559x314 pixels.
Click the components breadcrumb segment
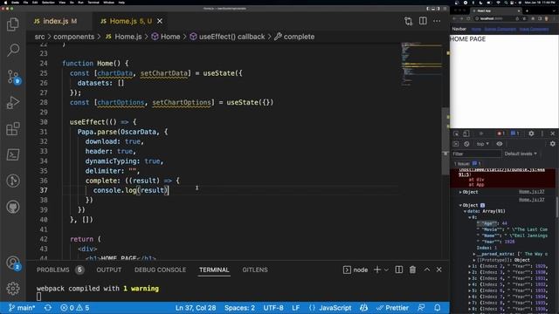pyautogui.click(x=73, y=37)
